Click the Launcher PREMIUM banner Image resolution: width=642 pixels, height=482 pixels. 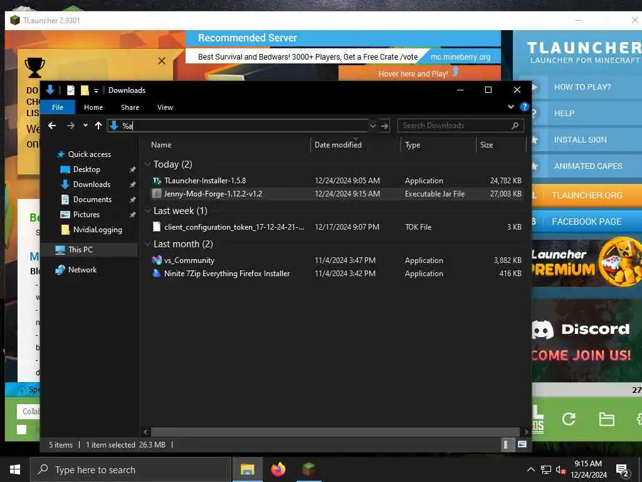[587, 262]
